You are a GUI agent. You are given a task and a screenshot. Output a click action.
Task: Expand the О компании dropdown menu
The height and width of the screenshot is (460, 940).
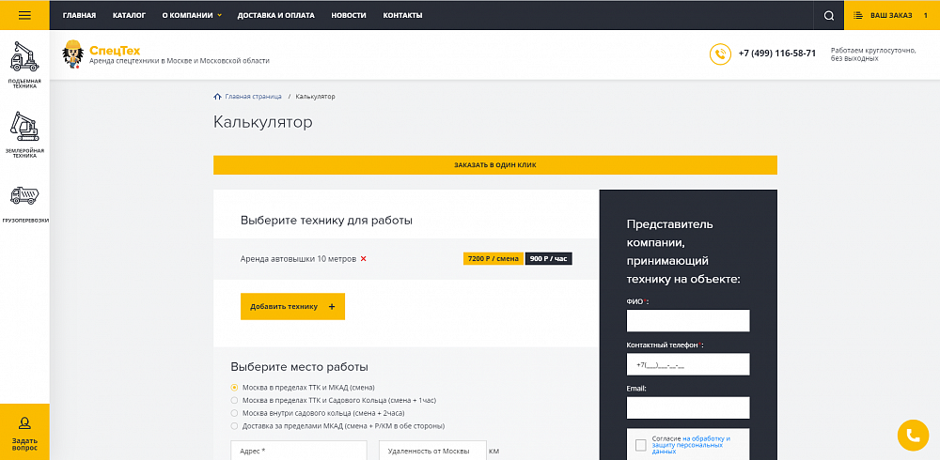(191, 15)
